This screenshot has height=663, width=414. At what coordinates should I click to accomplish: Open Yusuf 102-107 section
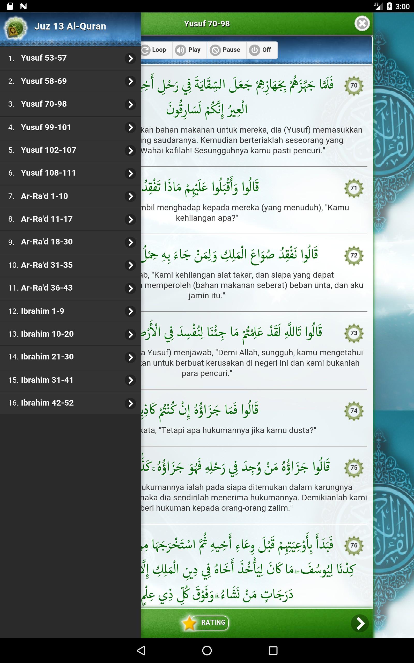click(x=70, y=150)
